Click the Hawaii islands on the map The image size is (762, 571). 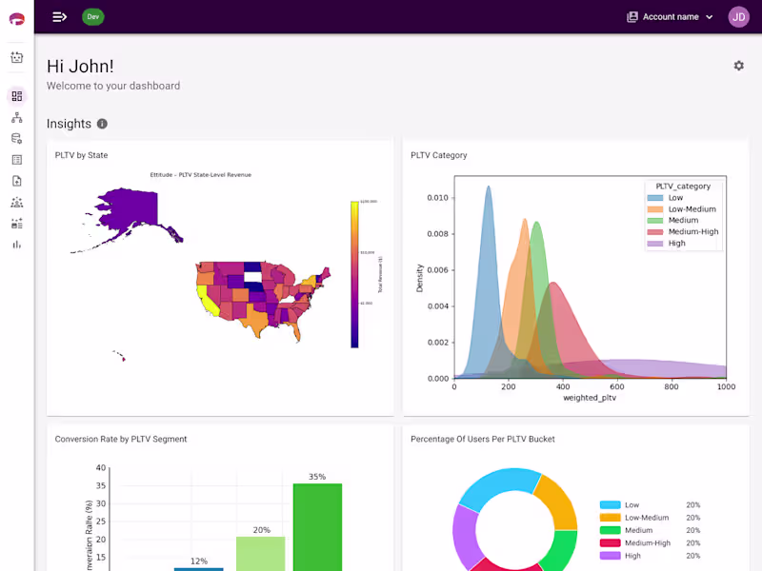click(x=120, y=355)
